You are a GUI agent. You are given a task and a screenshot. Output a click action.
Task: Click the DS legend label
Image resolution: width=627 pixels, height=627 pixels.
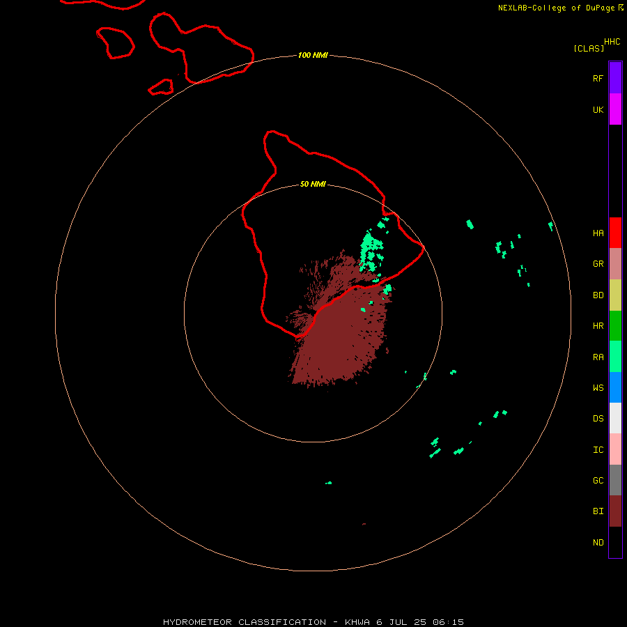pyautogui.click(x=598, y=419)
